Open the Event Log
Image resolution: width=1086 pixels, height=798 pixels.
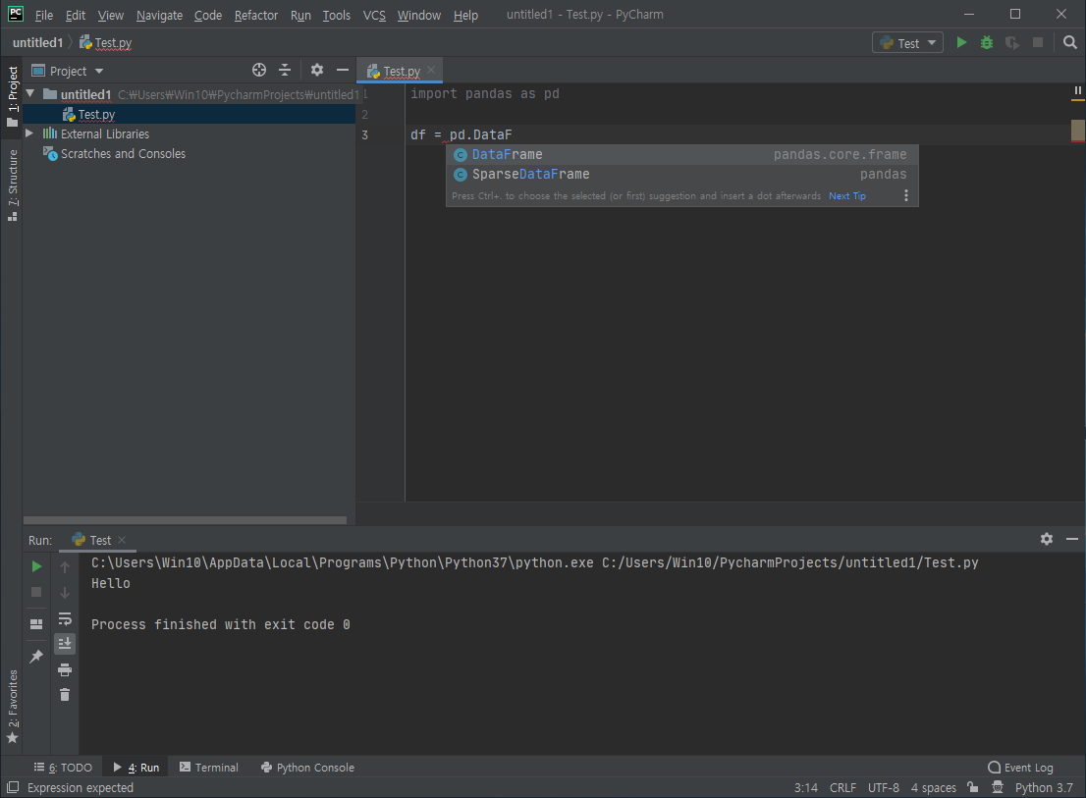click(x=1020, y=767)
